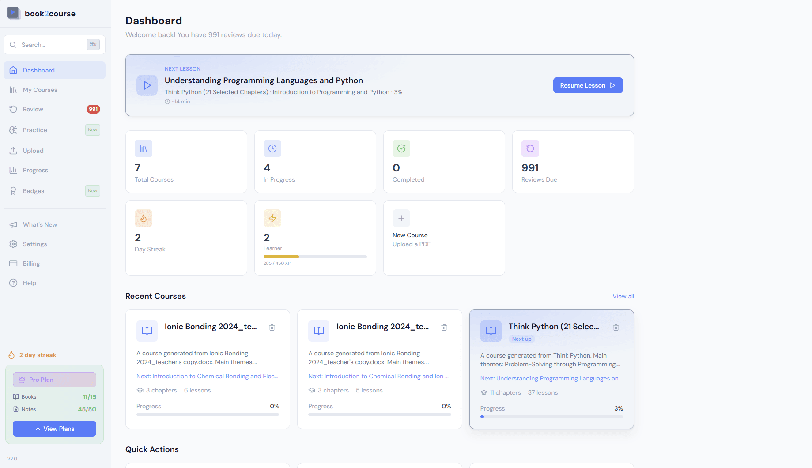812x468 pixels.
Task: Click the Learner XP progress bar
Action: coord(315,257)
